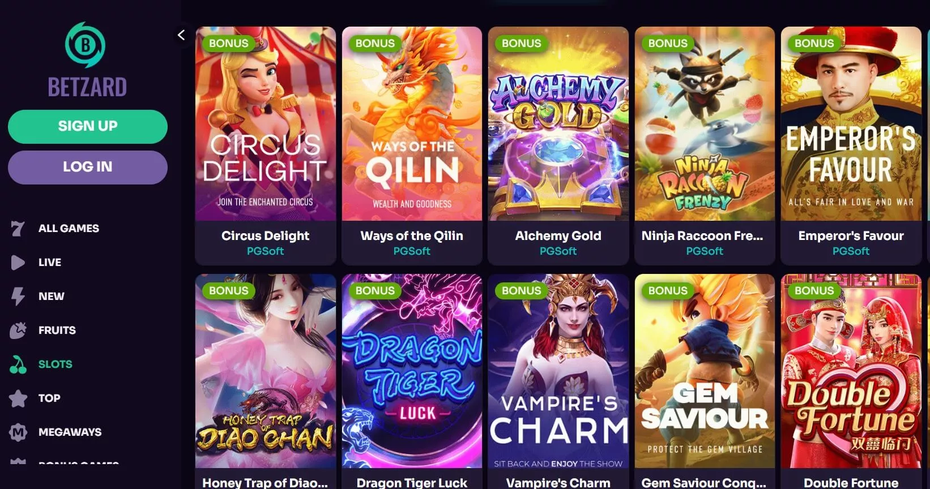Viewport: 930px width, 489px height.
Task: Sign up for a new account
Action: (88, 126)
